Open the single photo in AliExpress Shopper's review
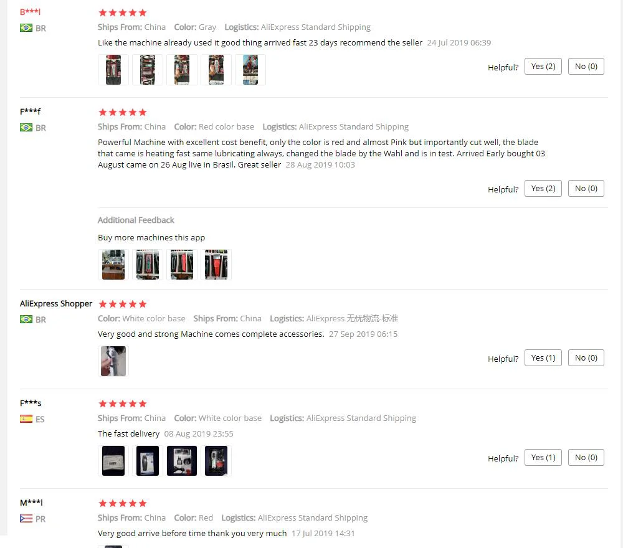Viewport: 623px width, 548px height. (113, 361)
